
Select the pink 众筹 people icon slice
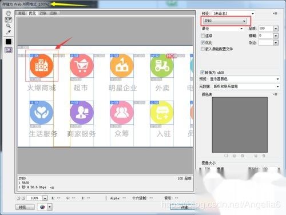[122, 113]
